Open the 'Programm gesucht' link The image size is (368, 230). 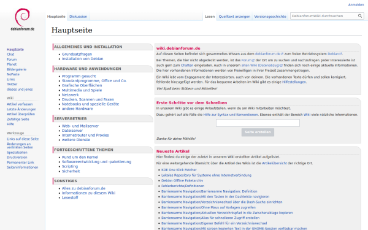[79, 76]
